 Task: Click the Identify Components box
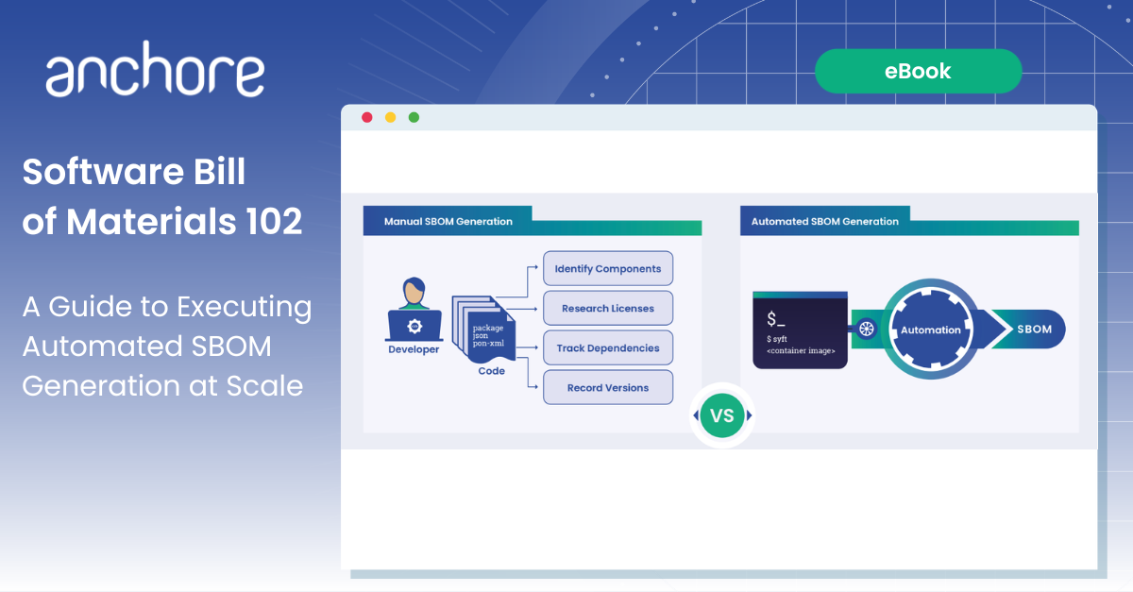click(607, 268)
